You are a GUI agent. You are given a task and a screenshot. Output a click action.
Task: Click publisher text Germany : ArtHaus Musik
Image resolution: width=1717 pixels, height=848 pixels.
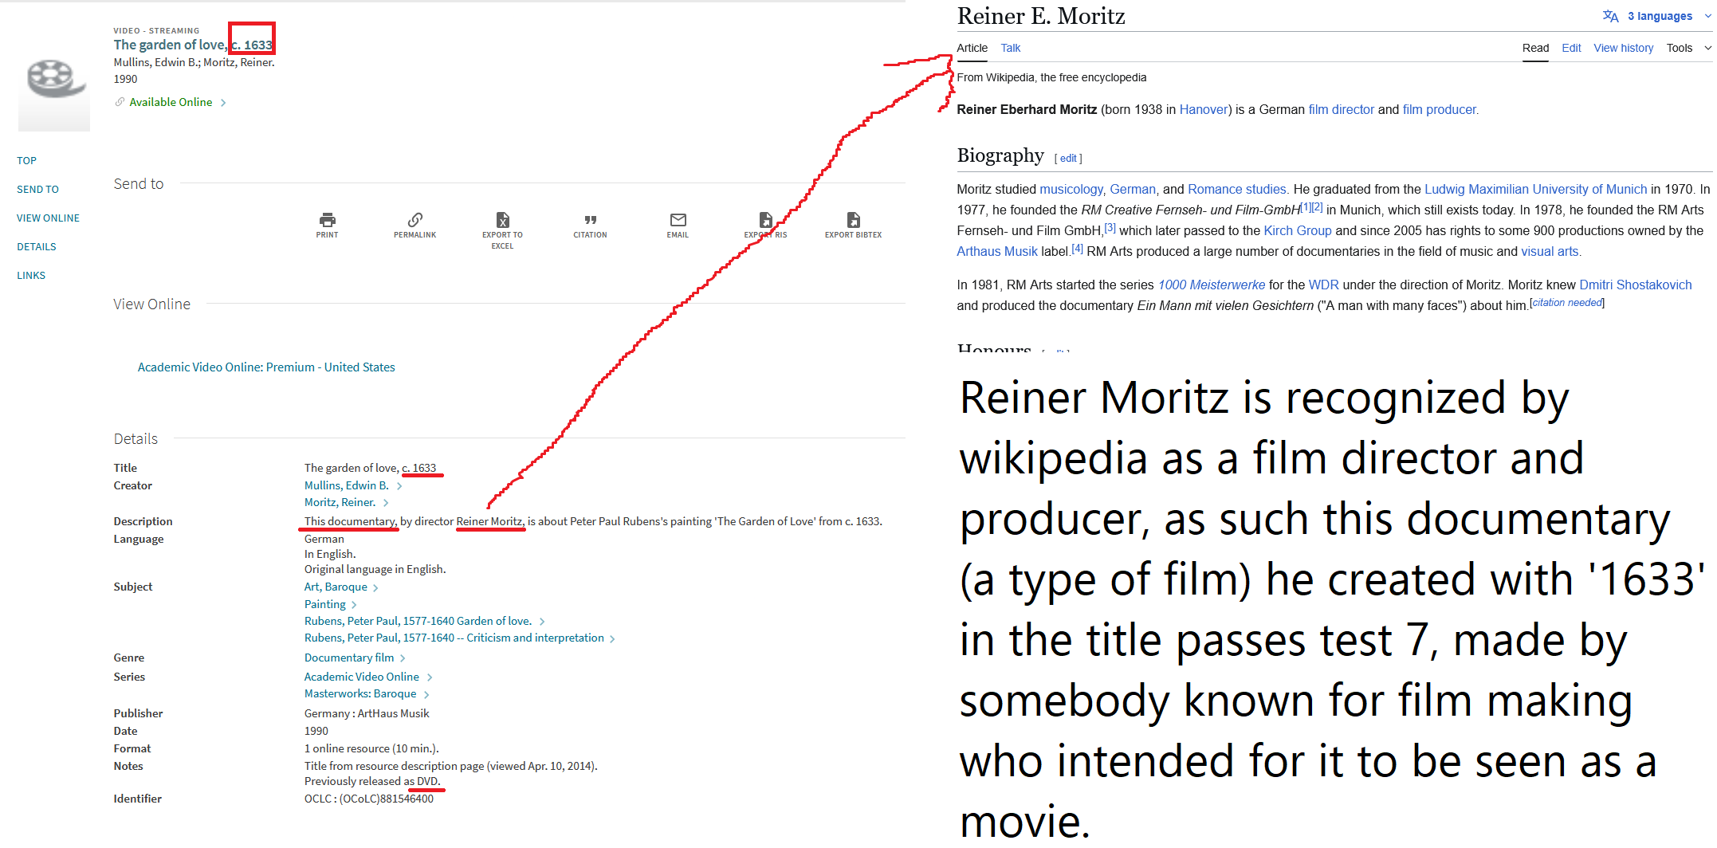367,713
